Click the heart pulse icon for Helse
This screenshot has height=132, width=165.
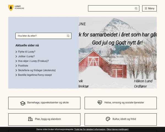(100, 103)
